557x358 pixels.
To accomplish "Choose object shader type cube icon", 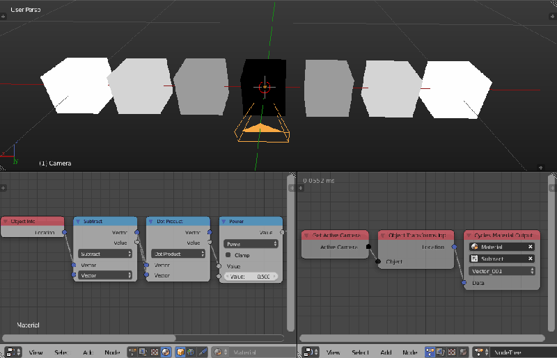I will pos(180,352).
